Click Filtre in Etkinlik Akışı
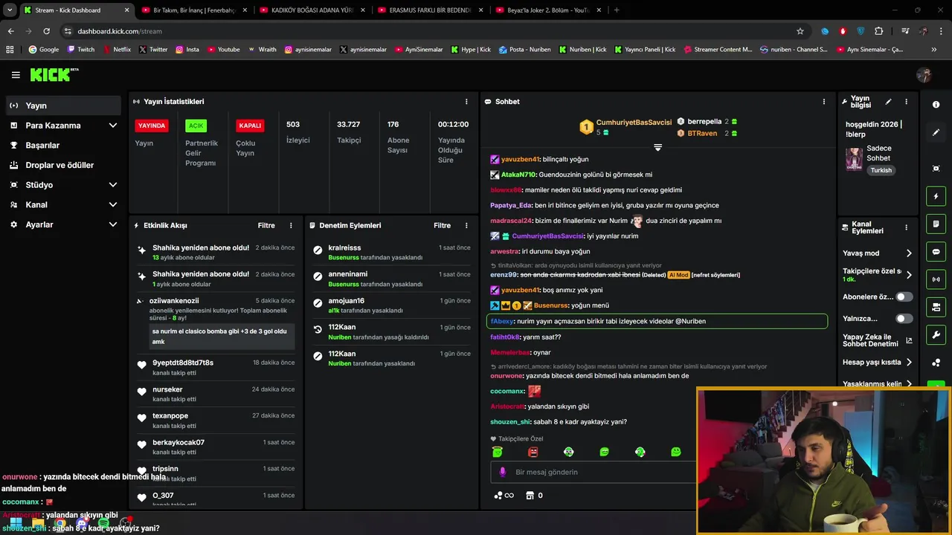This screenshot has width=952, height=535. coord(266,226)
